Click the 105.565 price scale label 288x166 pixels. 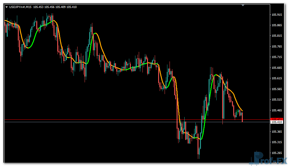[x=277, y=89]
